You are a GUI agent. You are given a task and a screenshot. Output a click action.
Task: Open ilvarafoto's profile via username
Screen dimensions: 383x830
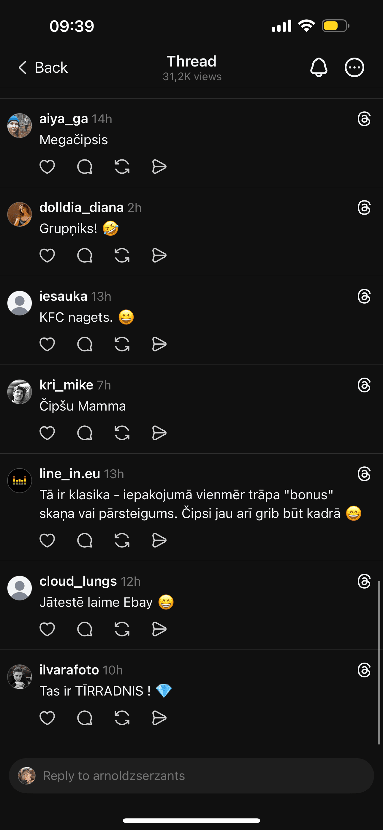click(x=69, y=670)
